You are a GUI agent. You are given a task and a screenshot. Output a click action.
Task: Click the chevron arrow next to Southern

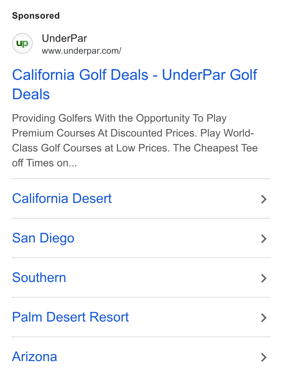(264, 278)
